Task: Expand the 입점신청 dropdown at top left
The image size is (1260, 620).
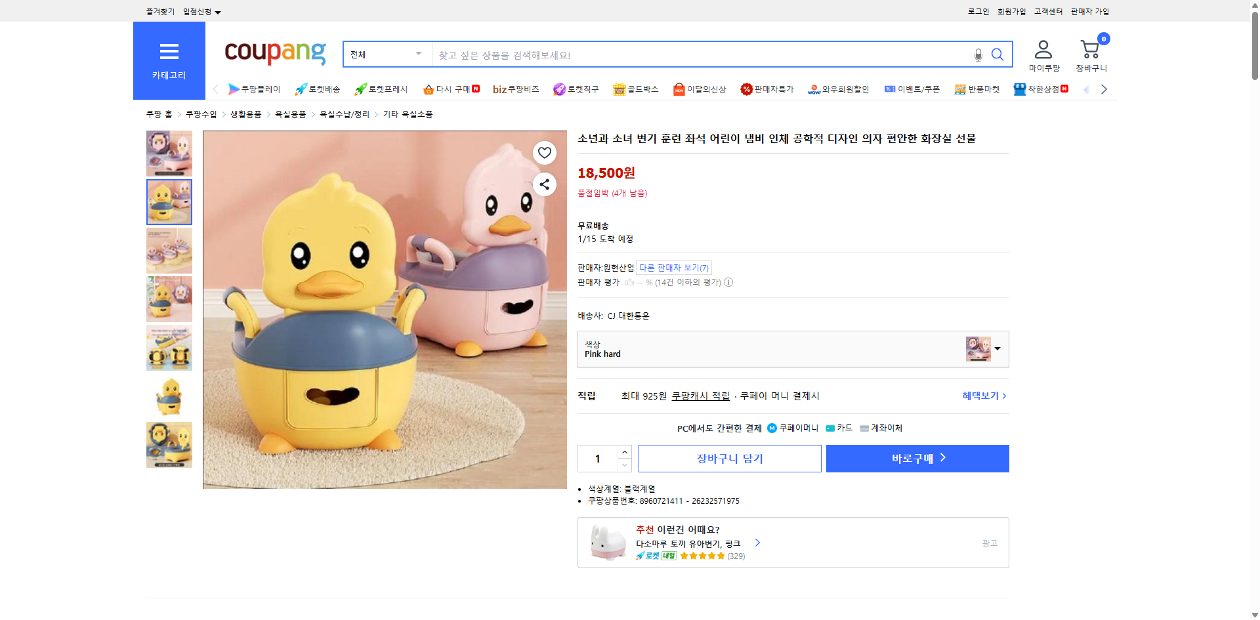Action: pos(200,11)
